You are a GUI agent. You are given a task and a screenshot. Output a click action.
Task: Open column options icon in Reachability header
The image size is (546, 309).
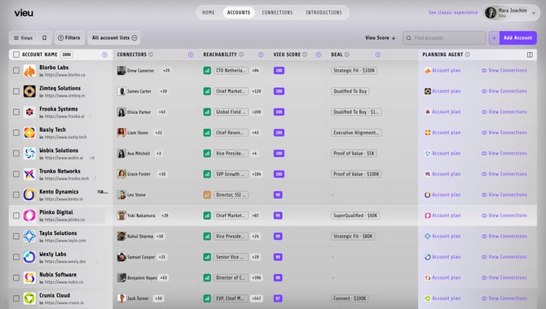coord(261,55)
